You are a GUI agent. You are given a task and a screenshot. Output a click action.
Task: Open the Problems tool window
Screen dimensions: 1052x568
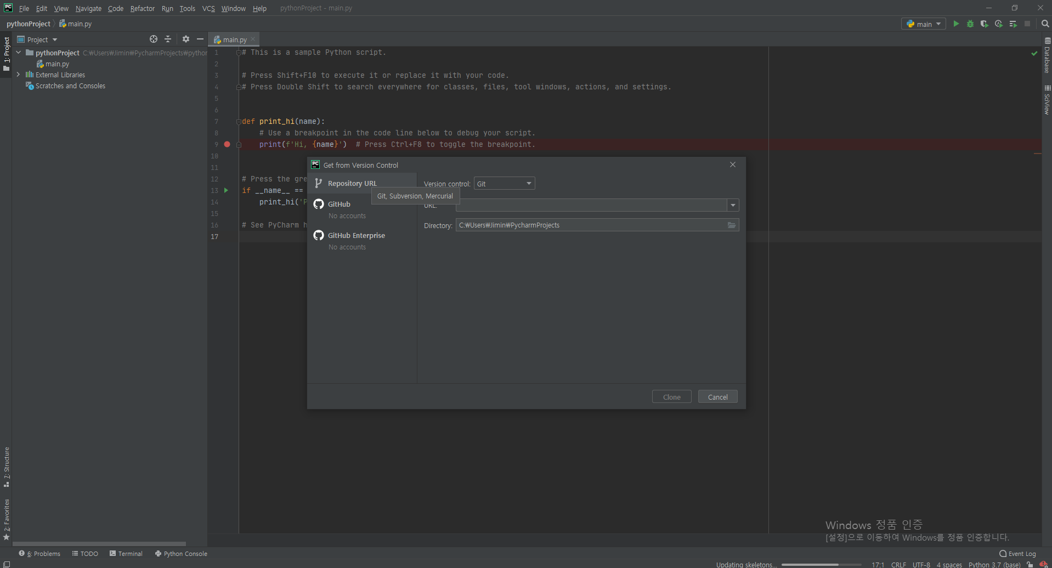[39, 553]
